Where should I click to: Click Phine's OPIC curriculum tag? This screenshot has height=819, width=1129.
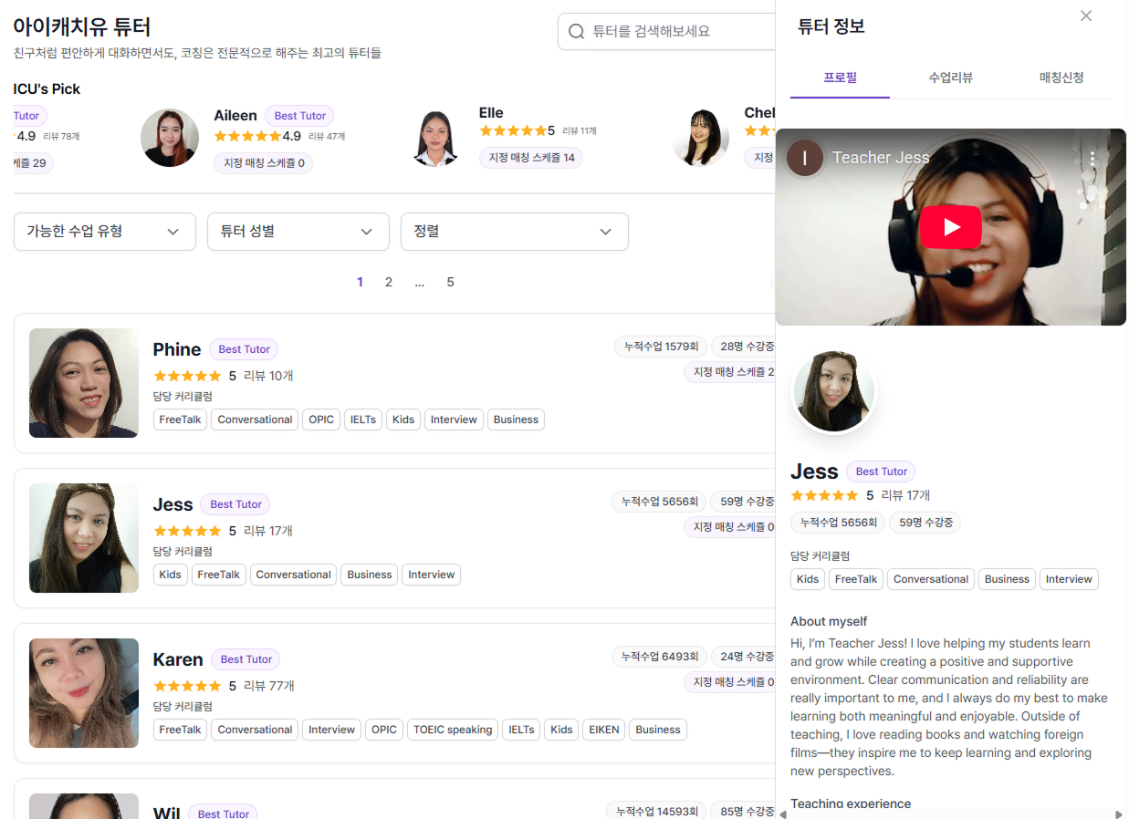coord(321,420)
